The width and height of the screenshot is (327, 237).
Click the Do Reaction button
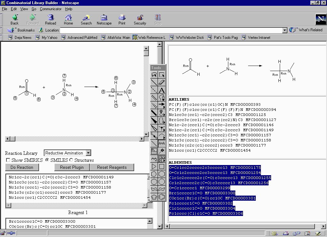pyautogui.click(x=22, y=167)
